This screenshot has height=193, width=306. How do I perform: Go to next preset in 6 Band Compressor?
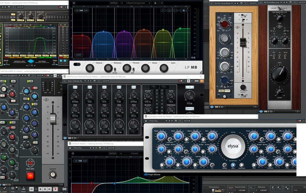click(150, 3)
